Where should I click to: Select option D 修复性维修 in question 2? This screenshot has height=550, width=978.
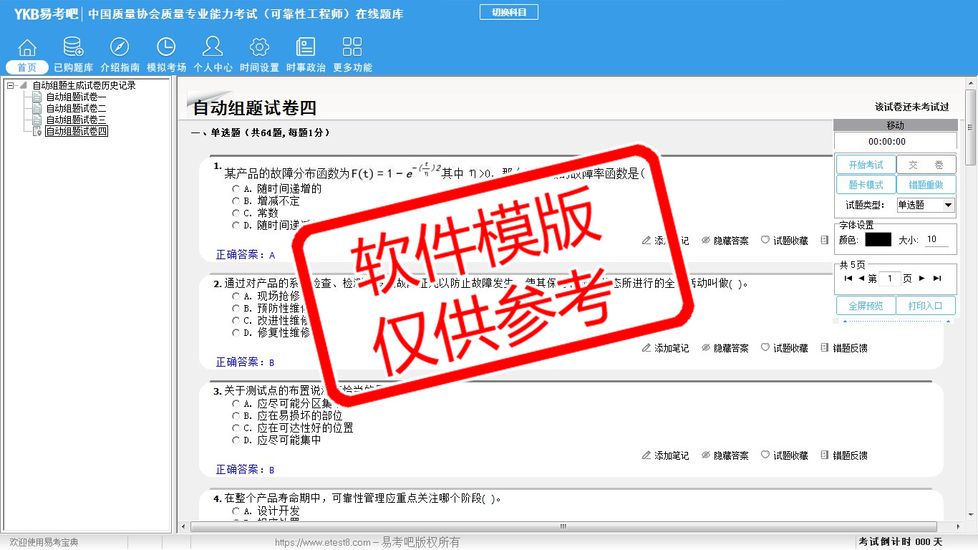coord(236,333)
